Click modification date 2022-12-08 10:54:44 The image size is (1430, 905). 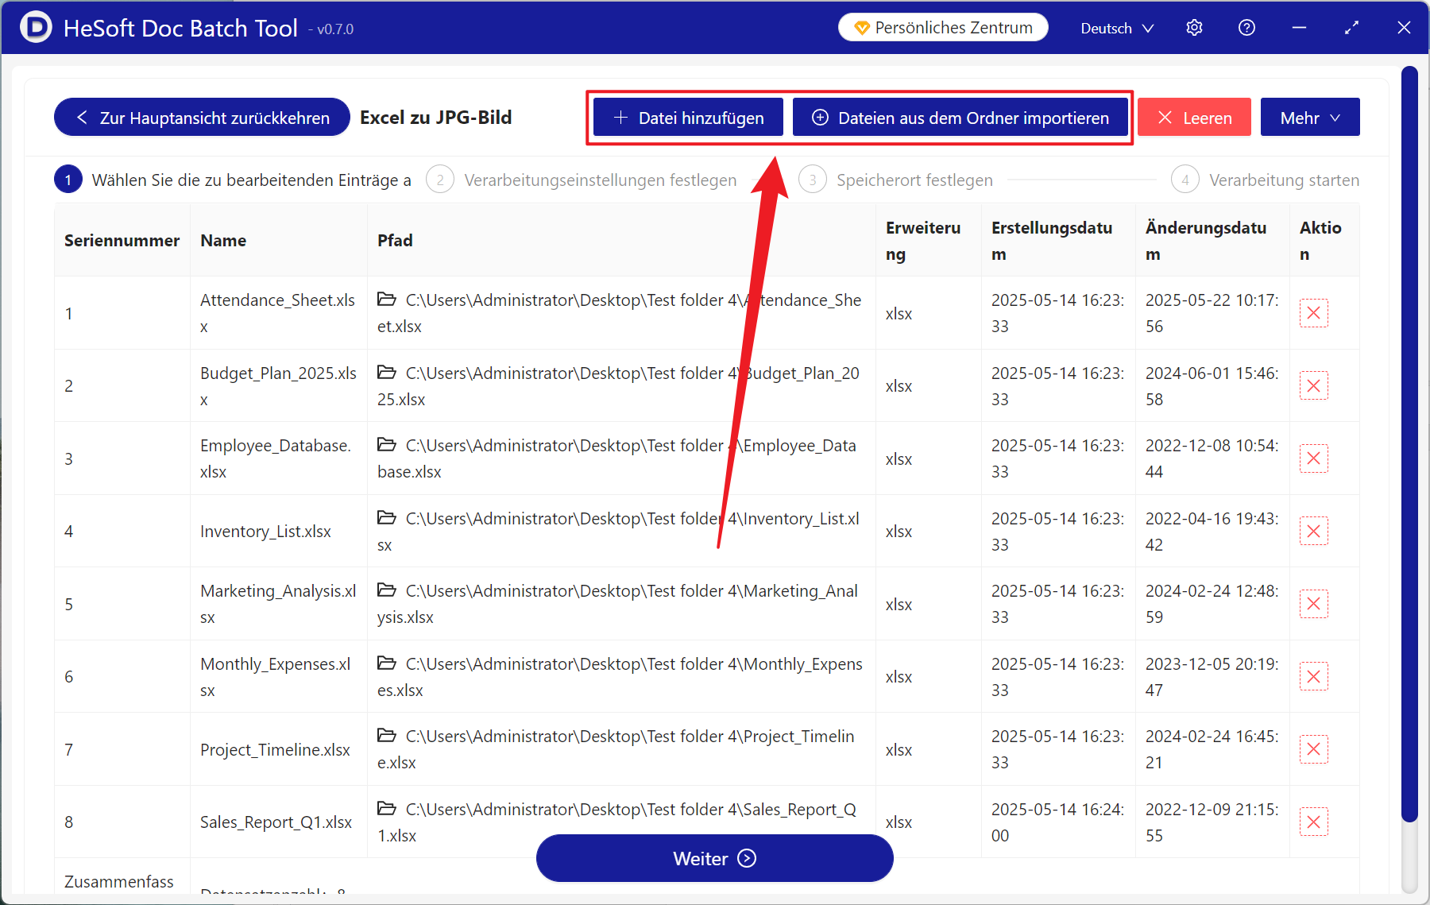click(x=1212, y=458)
